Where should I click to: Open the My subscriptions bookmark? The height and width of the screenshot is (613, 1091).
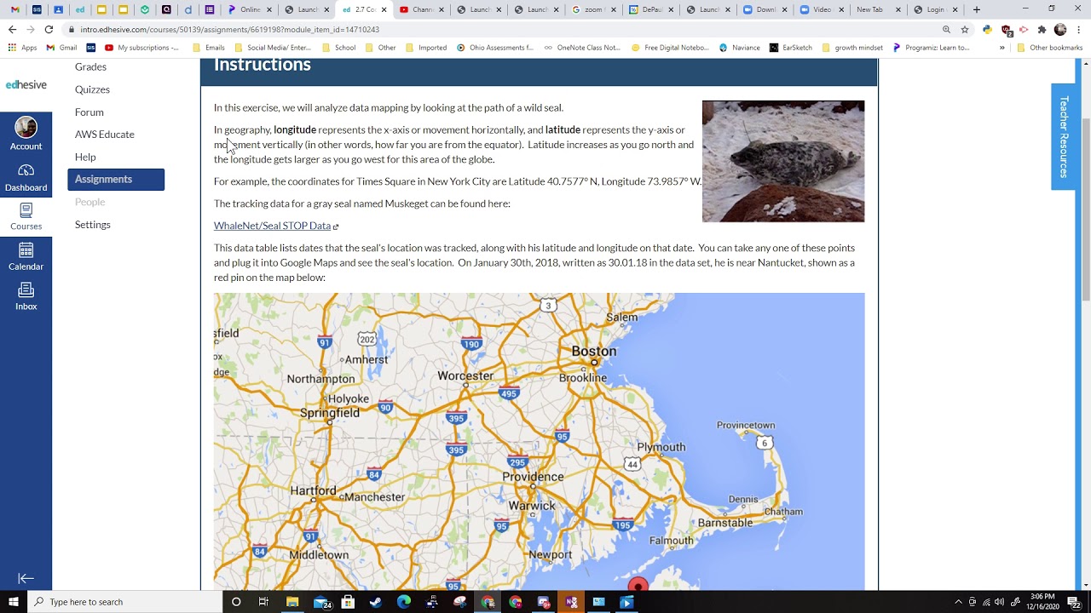tap(141, 48)
